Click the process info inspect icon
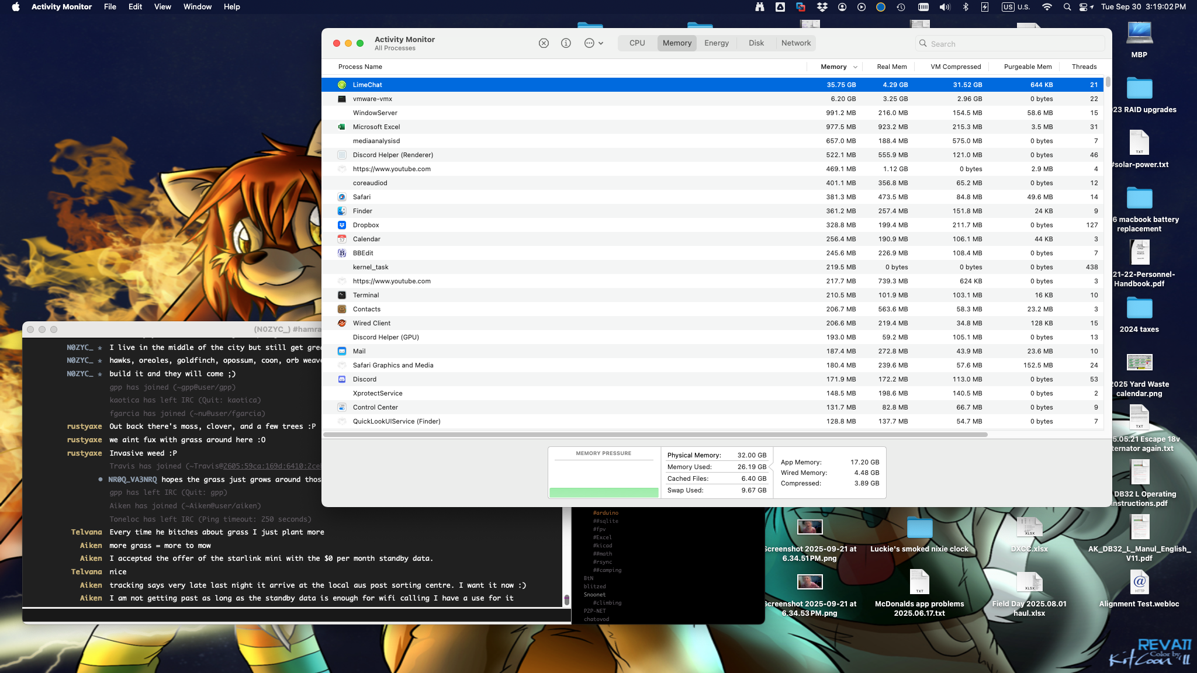 pos(566,43)
